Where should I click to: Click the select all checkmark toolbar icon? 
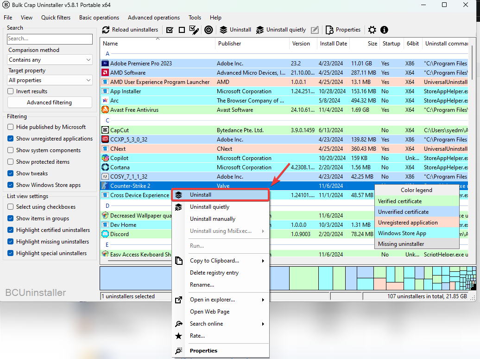click(170, 30)
